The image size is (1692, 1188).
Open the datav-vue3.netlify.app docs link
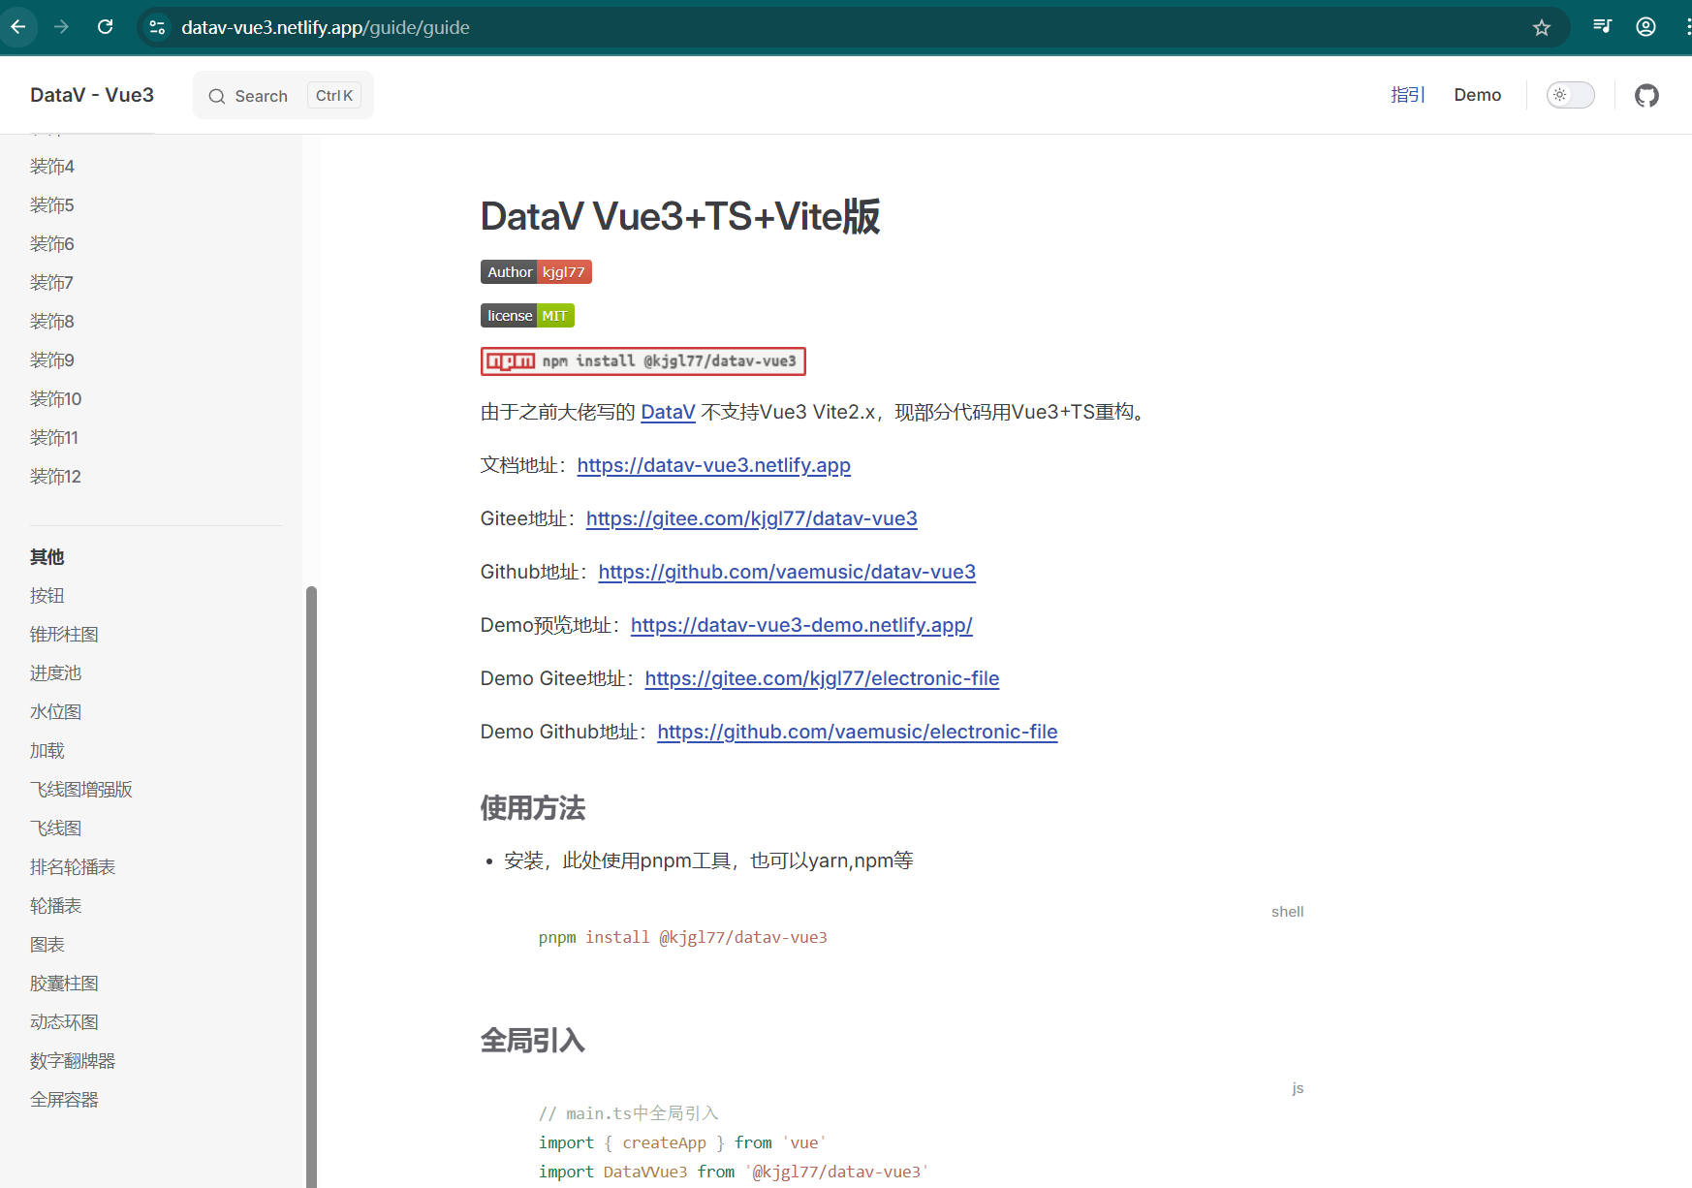pos(713,465)
